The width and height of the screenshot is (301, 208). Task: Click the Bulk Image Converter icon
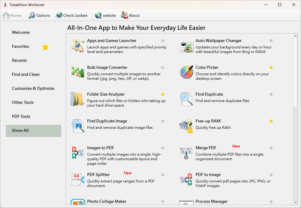(x=77, y=72)
